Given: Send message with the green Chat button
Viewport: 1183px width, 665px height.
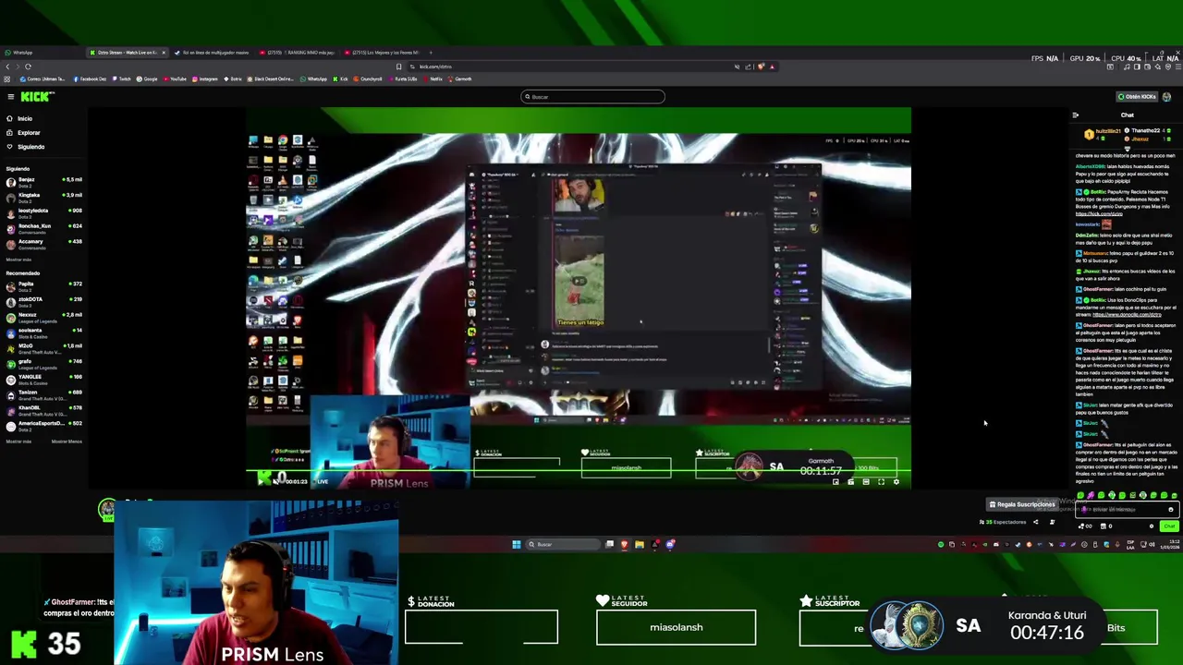Looking at the screenshot, I should [1169, 526].
